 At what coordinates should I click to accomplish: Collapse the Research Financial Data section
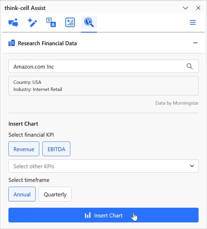pyautogui.click(x=195, y=43)
